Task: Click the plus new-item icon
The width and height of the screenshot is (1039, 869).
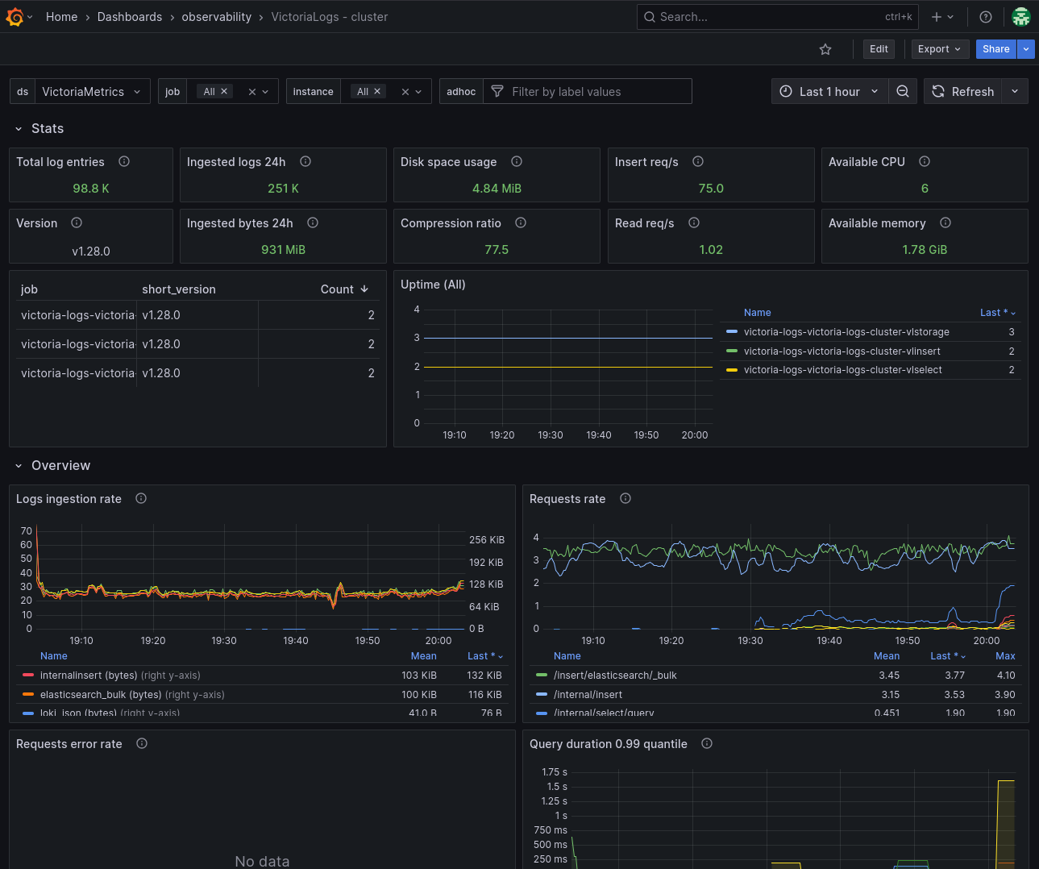Action: click(x=942, y=16)
